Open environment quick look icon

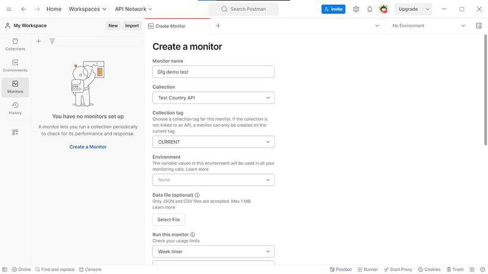click(478, 26)
